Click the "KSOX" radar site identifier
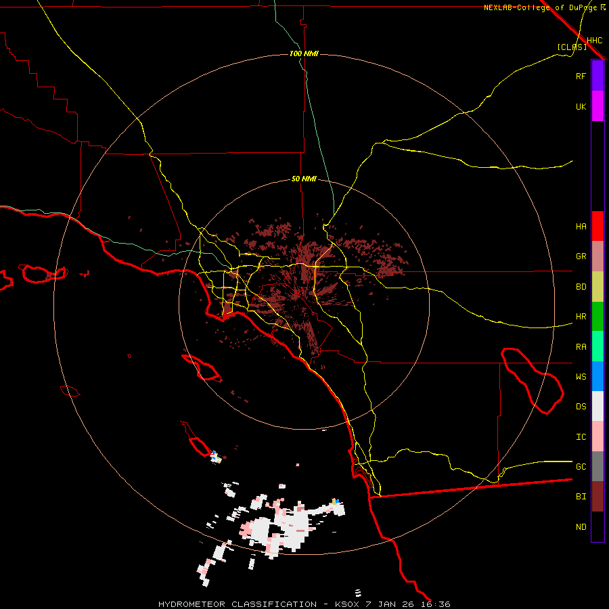This screenshot has height=609, width=609. (347, 604)
